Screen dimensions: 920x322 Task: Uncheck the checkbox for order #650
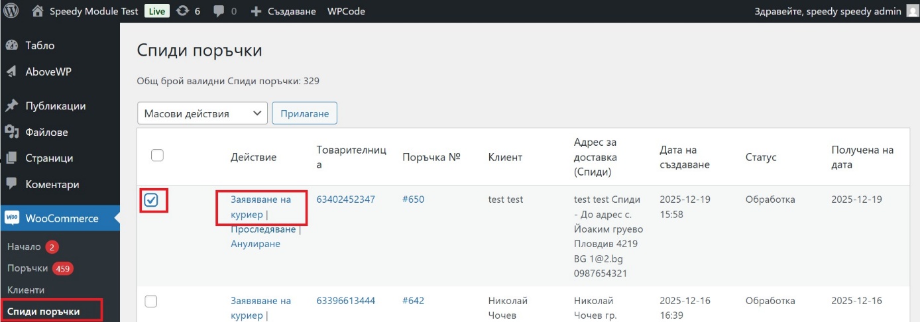pos(152,200)
